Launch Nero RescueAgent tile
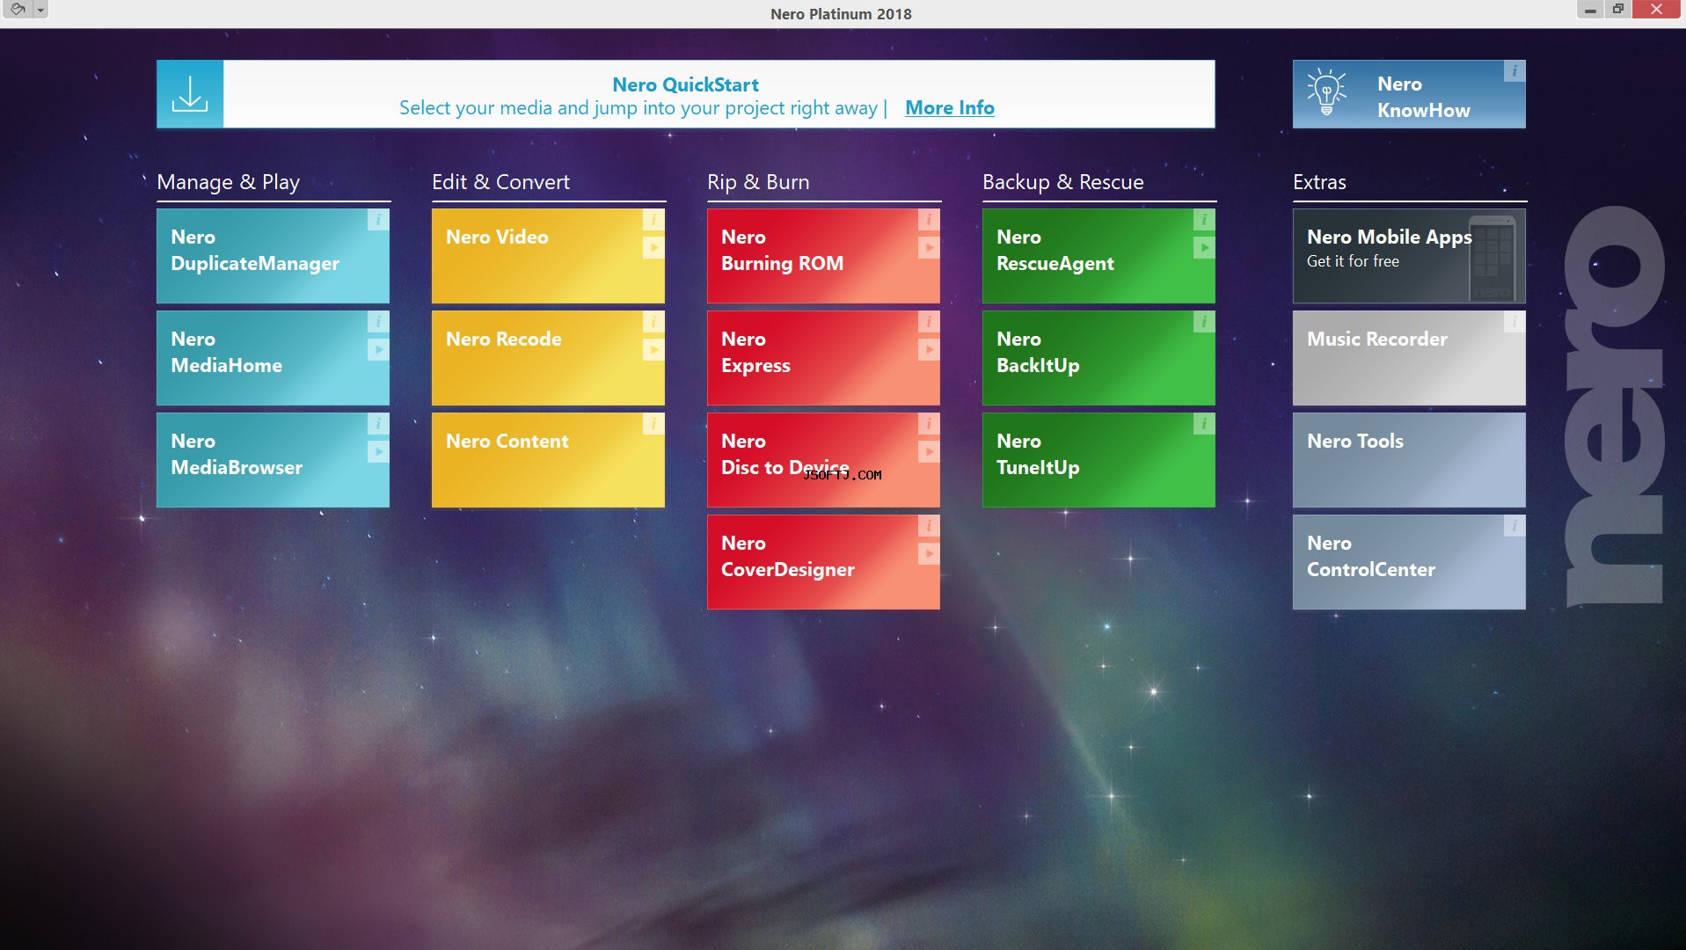Viewport: 1686px width, 950px height. [x=1098, y=256]
